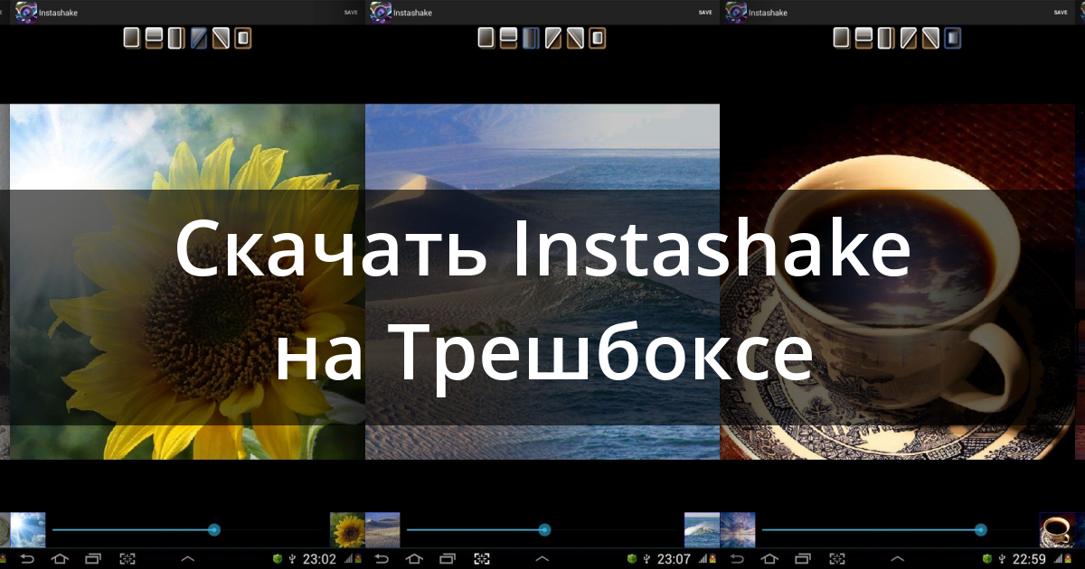Screen dimensions: 1085x569
Task: Select center frame blend in desert screenshot
Action: click(598, 38)
